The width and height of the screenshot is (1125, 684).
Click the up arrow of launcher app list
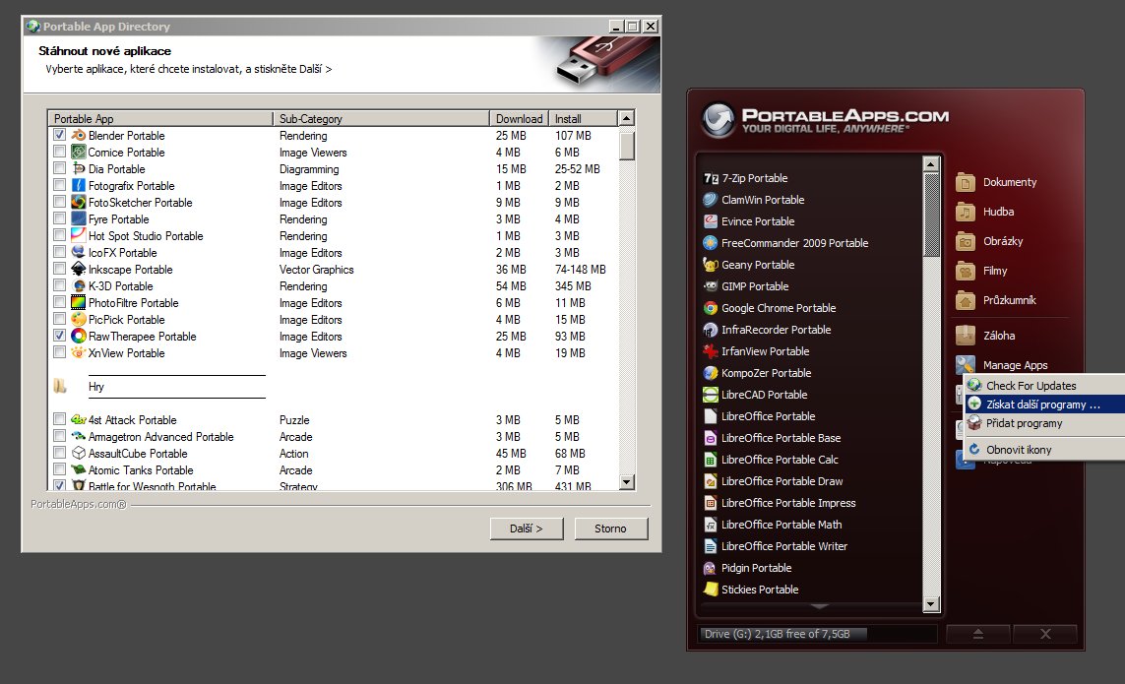pyautogui.click(x=931, y=163)
